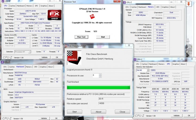Click OK in the SPD CPU-Z window
Image resolution: width=196 pixels, height=120 pixels.
point(189,115)
